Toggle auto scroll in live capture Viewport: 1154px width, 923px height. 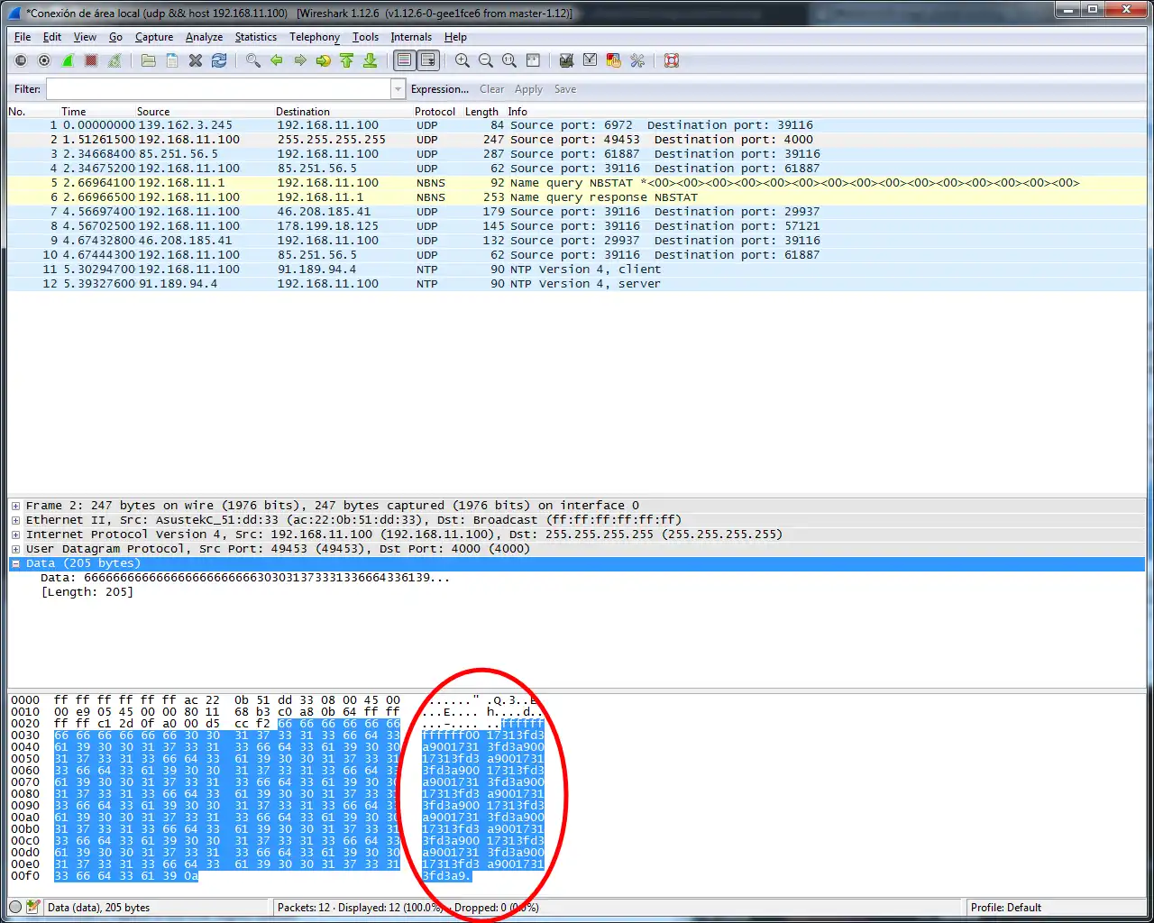tap(428, 60)
